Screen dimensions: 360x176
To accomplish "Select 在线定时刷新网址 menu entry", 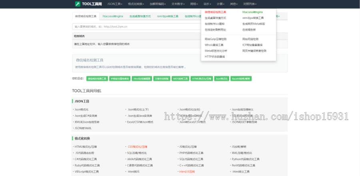I will pos(215,30).
